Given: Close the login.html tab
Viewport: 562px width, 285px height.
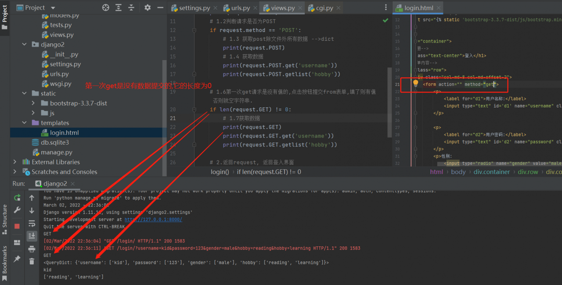Looking at the screenshot, I should point(438,8).
